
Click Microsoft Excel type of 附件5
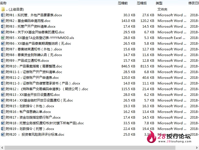(171, 38)
